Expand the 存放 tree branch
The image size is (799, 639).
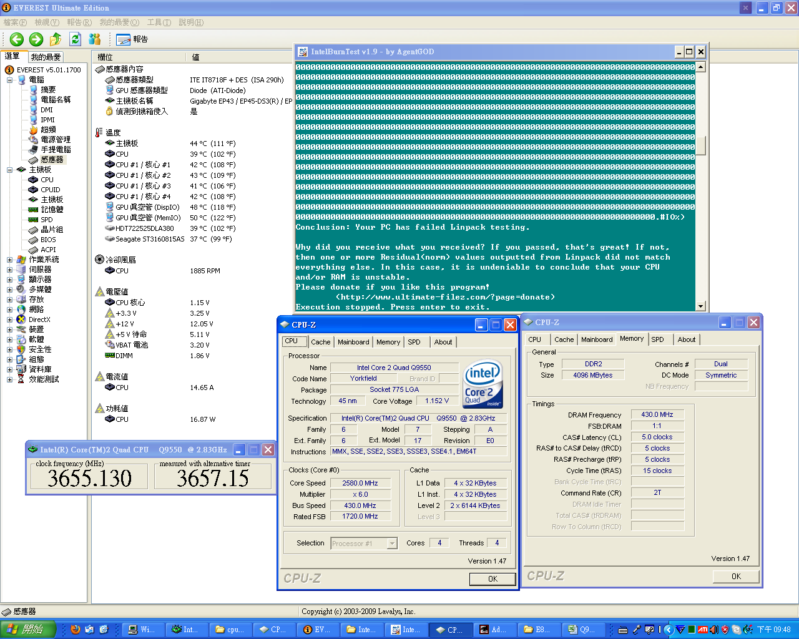click(10, 300)
